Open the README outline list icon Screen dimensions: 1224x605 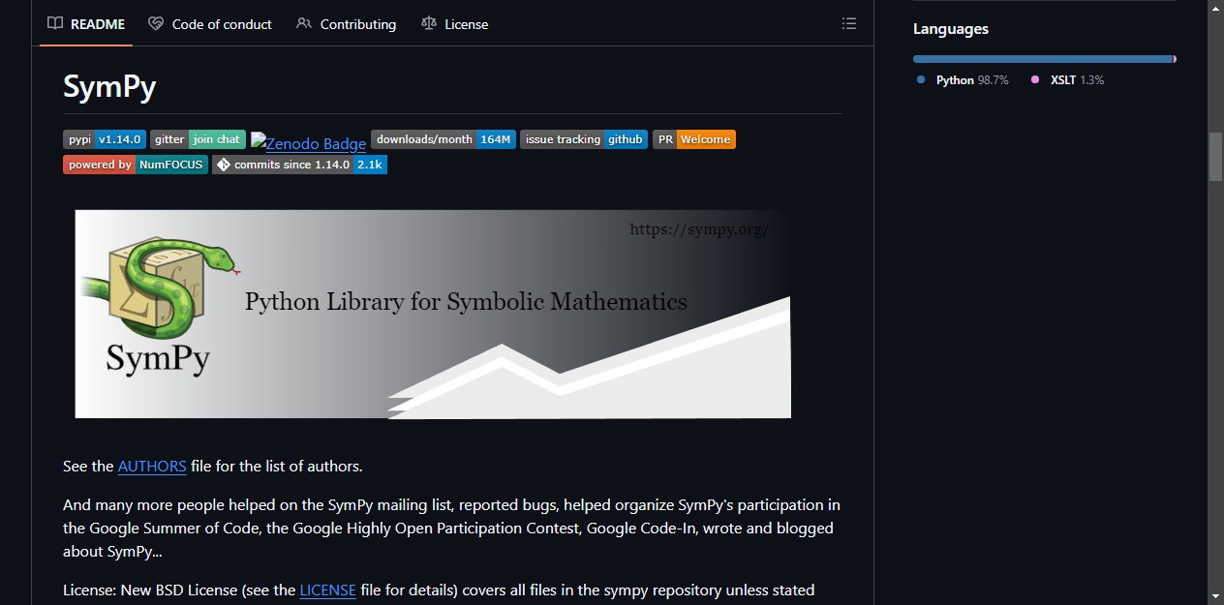click(849, 24)
